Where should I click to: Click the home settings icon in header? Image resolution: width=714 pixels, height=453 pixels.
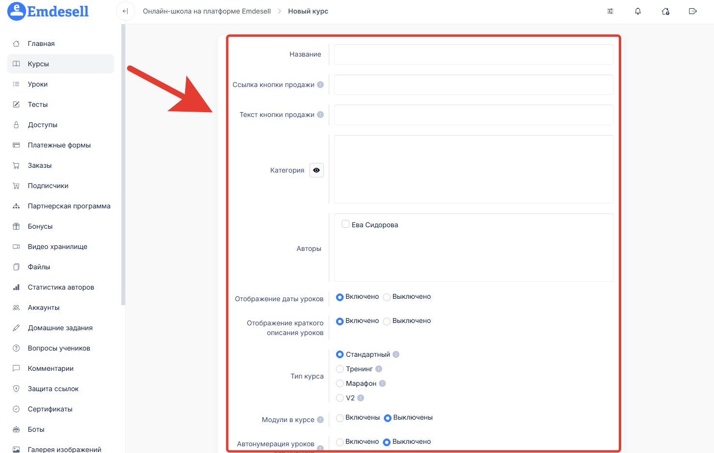[665, 11]
